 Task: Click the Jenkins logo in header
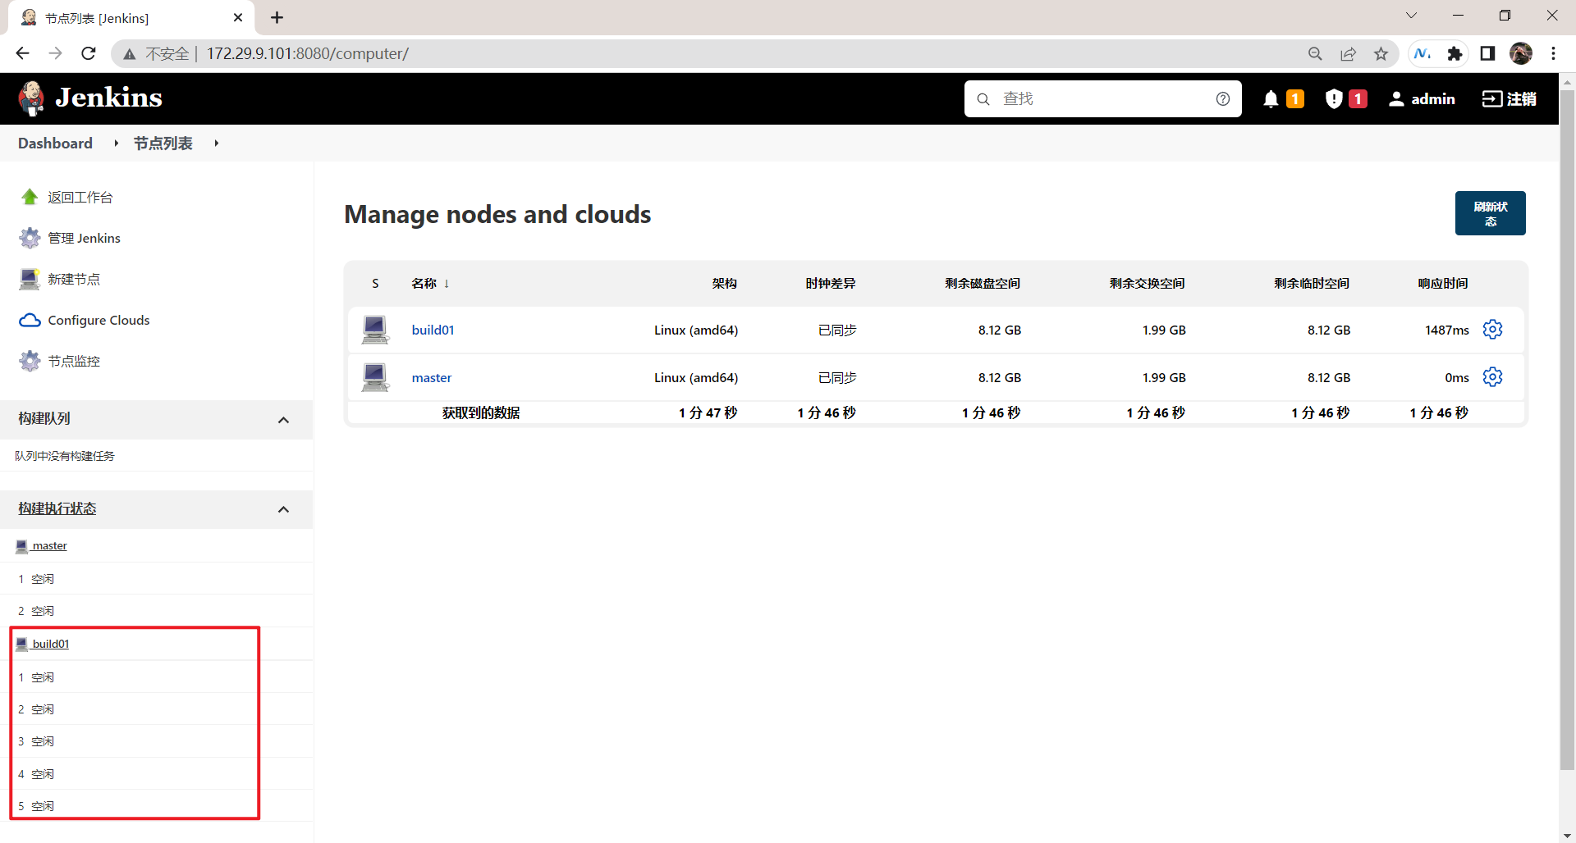pos(90,98)
